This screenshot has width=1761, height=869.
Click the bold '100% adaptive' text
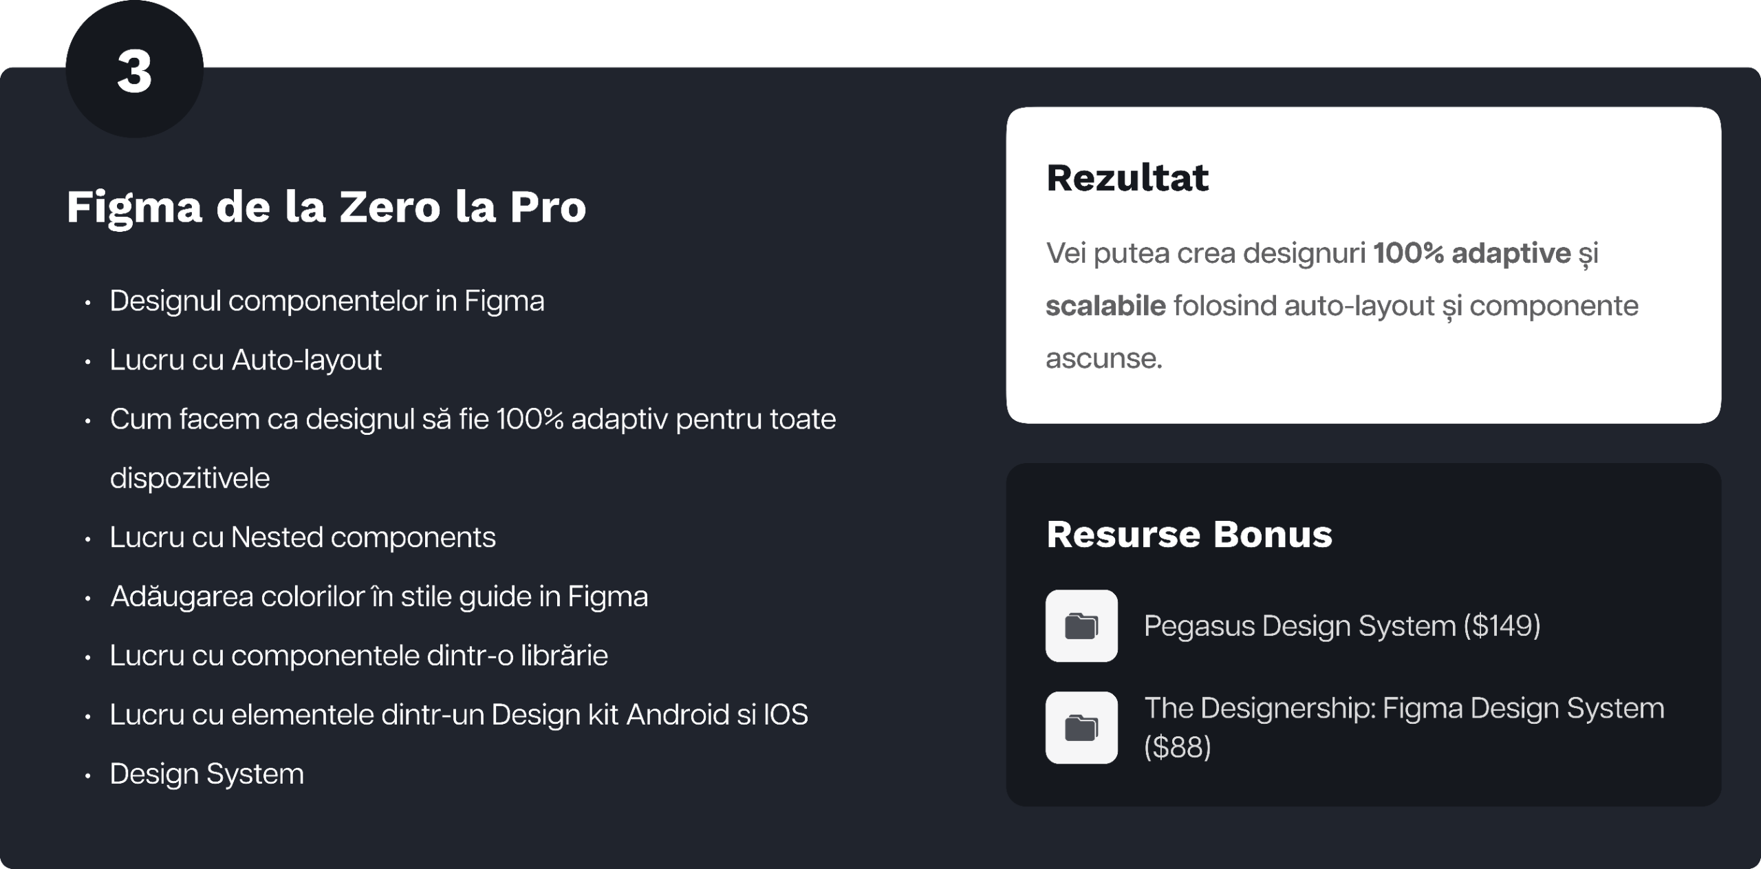point(1472,253)
